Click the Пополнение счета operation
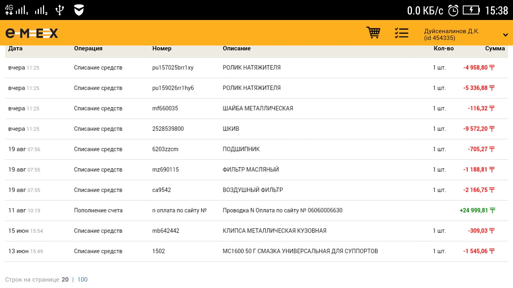Image resolution: width=513 pixels, height=288 pixels. [98, 210]
